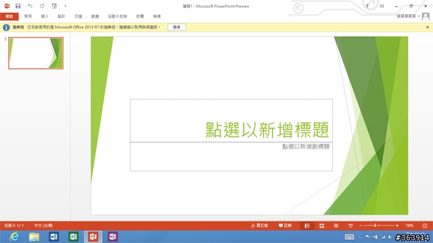The image size is (433, 243).
Task: Fit slide to current window
Action: (425, 225)
